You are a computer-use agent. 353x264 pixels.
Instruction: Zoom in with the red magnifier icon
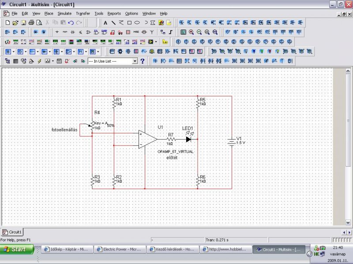click(192, 32)
